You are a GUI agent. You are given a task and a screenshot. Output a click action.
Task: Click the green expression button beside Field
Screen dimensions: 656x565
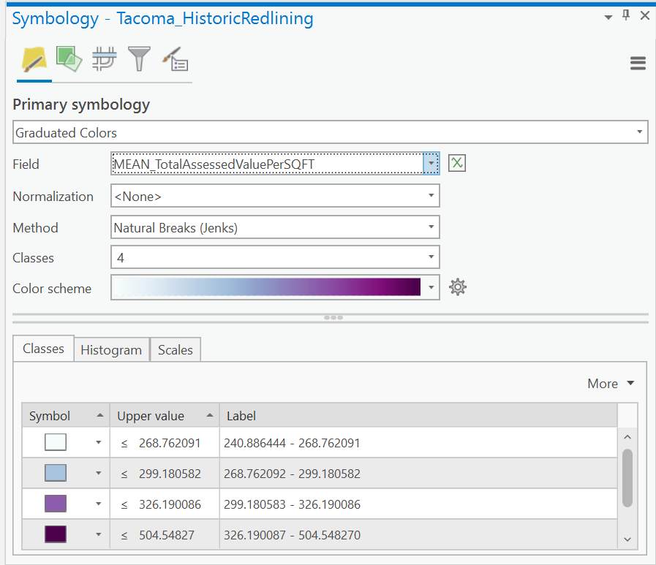tap(457, 163)
